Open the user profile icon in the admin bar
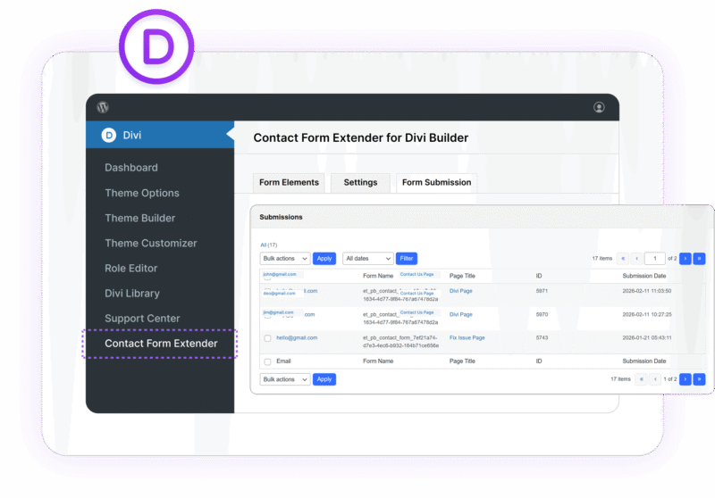The width and height of the screenshot is (715, 498). 599,107
